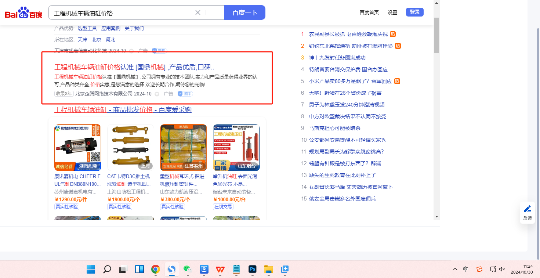Image resolution: width=540 pixels, height=278 pixels.
Task: Open Task View on the taskbar
Action: (x=123, y=269)
